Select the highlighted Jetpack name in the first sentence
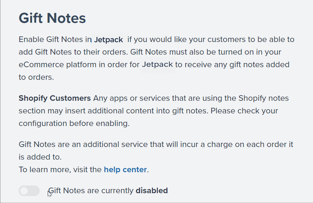The height and width of the screenshot is (203, 313). 108,40
